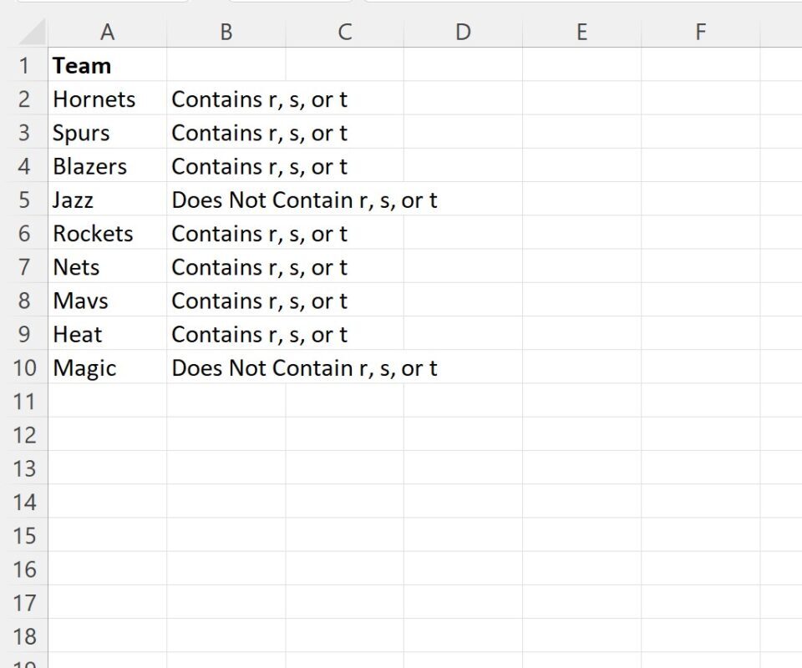Viewport: 802px width, 668px height.
Task: Click the Team header cell
Action: tap(108, 65)
